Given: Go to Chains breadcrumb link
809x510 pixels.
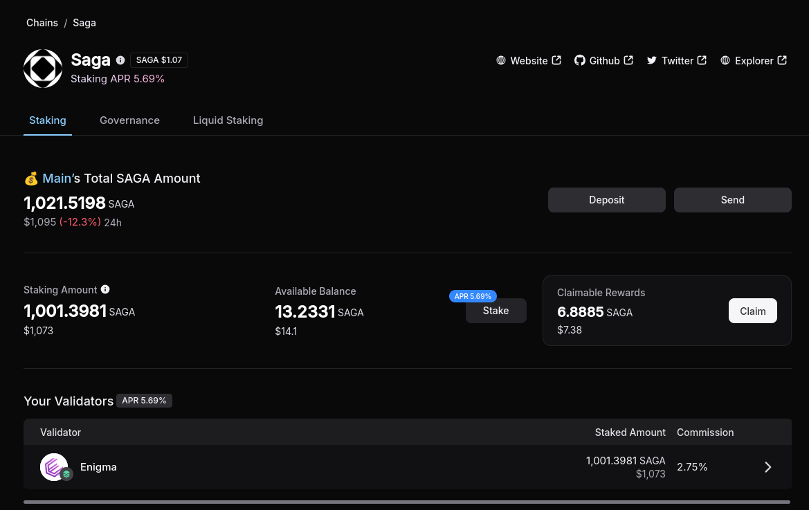Looking at the screenshot, I should click(42, 23).
